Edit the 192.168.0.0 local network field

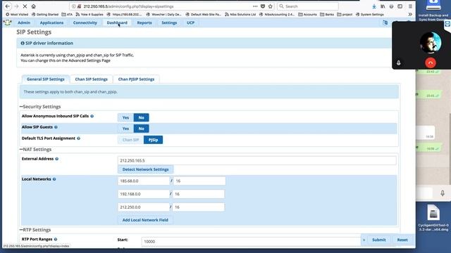[144, 194]
